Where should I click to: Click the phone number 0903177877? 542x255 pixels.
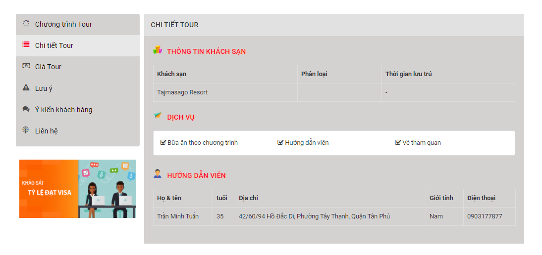click(485, 216)
